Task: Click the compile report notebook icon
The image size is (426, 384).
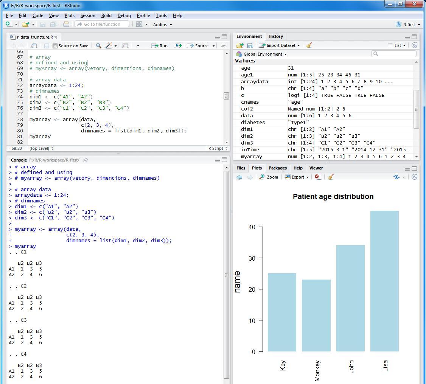Action: point(125,46)
